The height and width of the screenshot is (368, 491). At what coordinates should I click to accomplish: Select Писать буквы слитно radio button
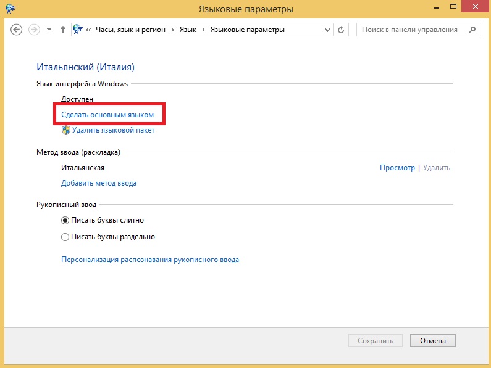click(65, 221)
